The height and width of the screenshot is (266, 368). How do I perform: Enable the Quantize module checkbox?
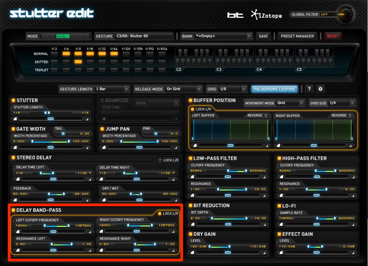(x=102, y=100)
